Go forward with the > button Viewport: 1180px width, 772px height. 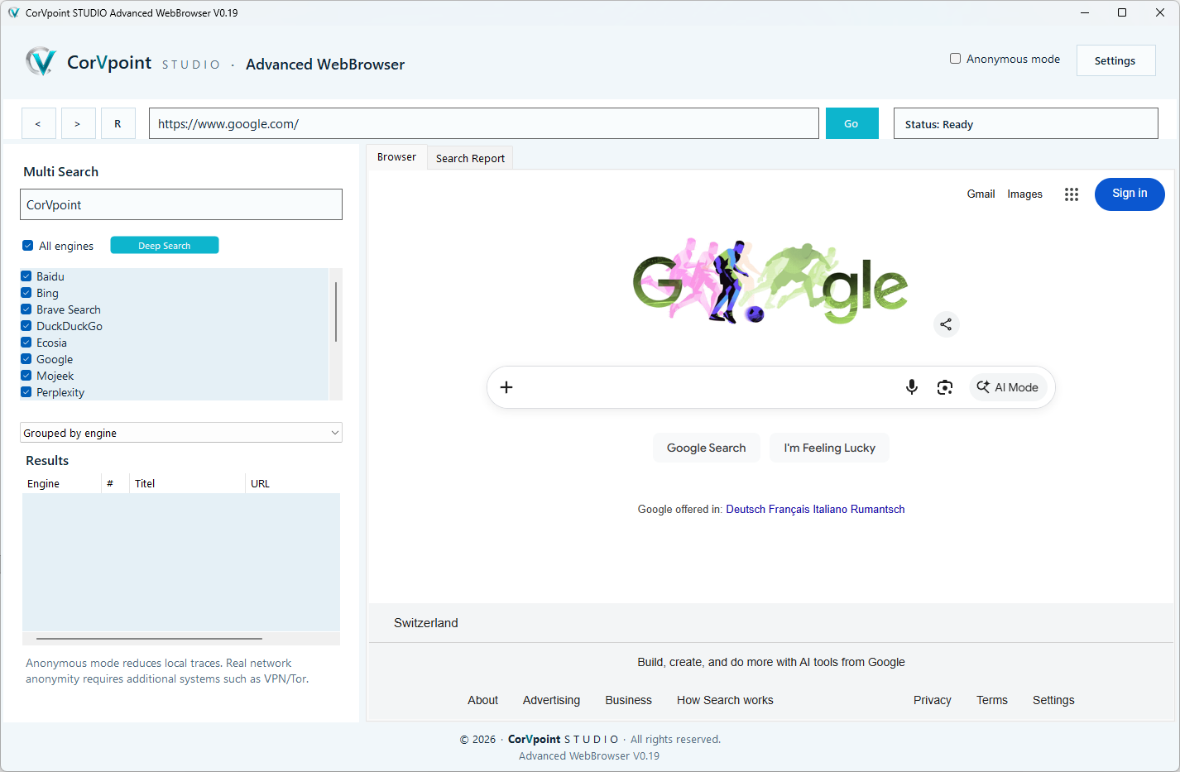(78, 123)
